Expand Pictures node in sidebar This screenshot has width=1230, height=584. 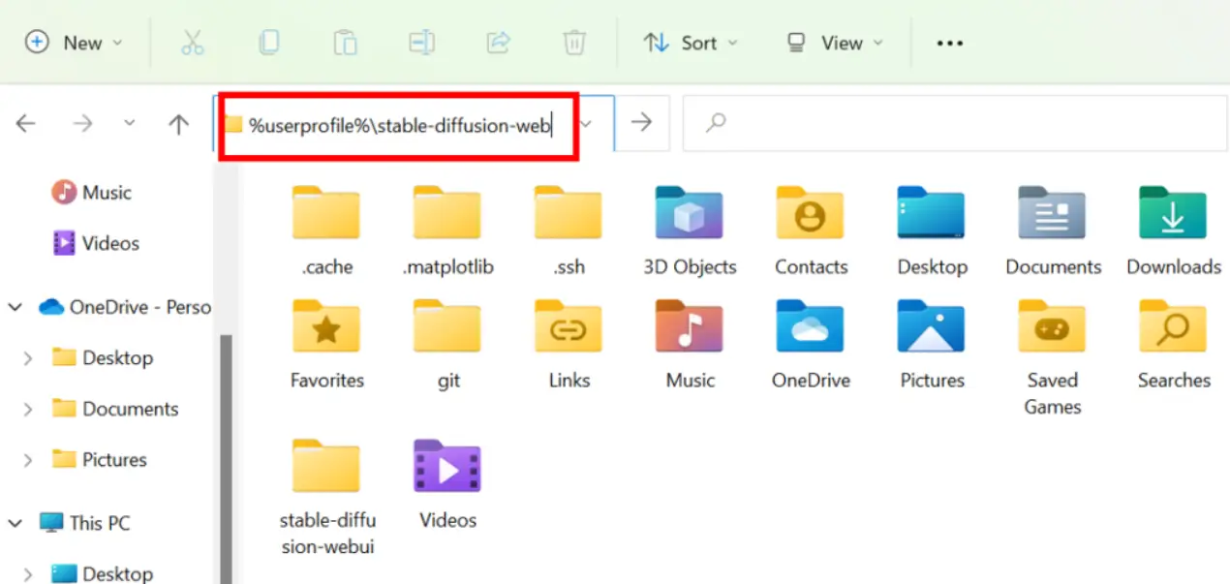coord(27,459)
